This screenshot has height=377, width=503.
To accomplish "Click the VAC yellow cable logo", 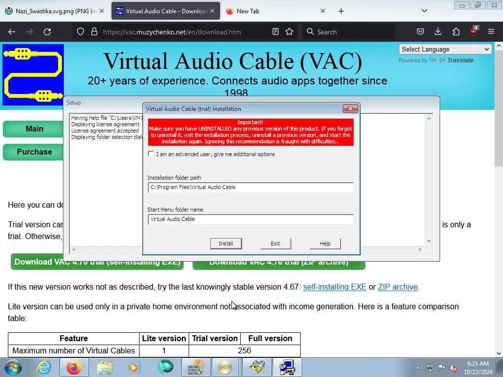I will pyautogui.click(x=33, y=75).
